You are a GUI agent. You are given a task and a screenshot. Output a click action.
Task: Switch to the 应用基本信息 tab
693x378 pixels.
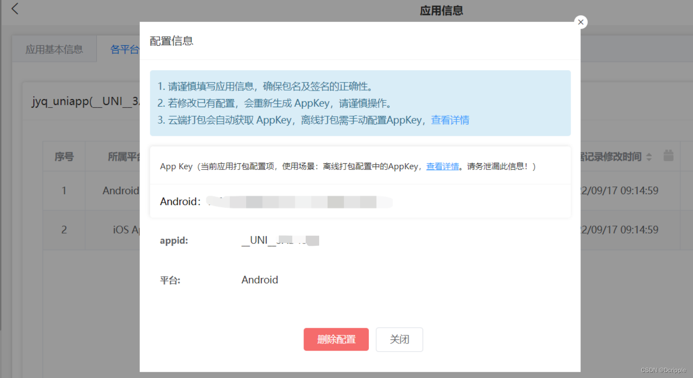54,49
